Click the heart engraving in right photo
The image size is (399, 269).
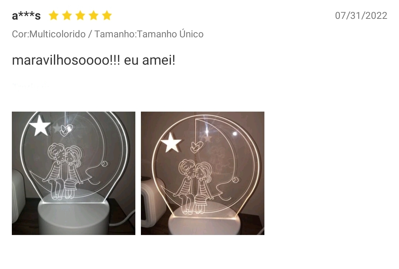pyautogui.click(x=196, y=147)
